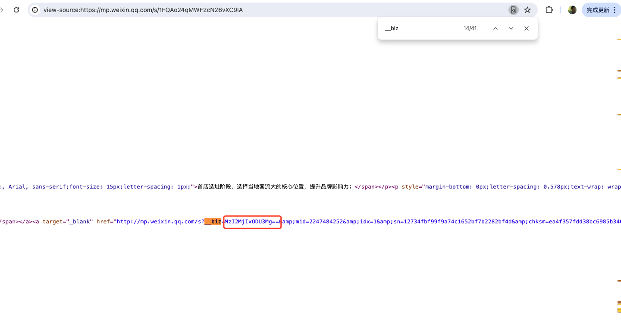Viewport: 621px width, 325px height.
Task: Focus the find bar __biz search field
Action: [x=420, y=28]
